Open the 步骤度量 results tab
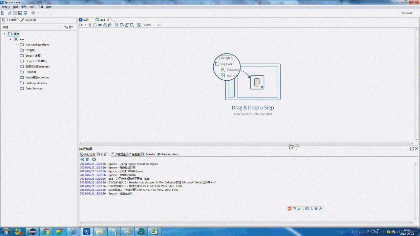420x236 pixels. click(x=118, y=154)
